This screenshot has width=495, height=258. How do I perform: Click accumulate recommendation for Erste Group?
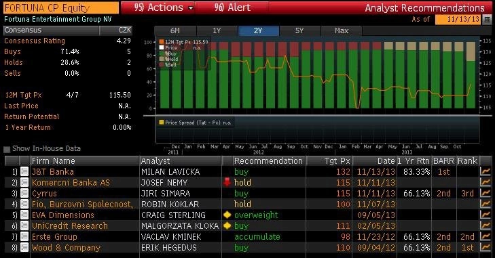click(x=257, y=236)
